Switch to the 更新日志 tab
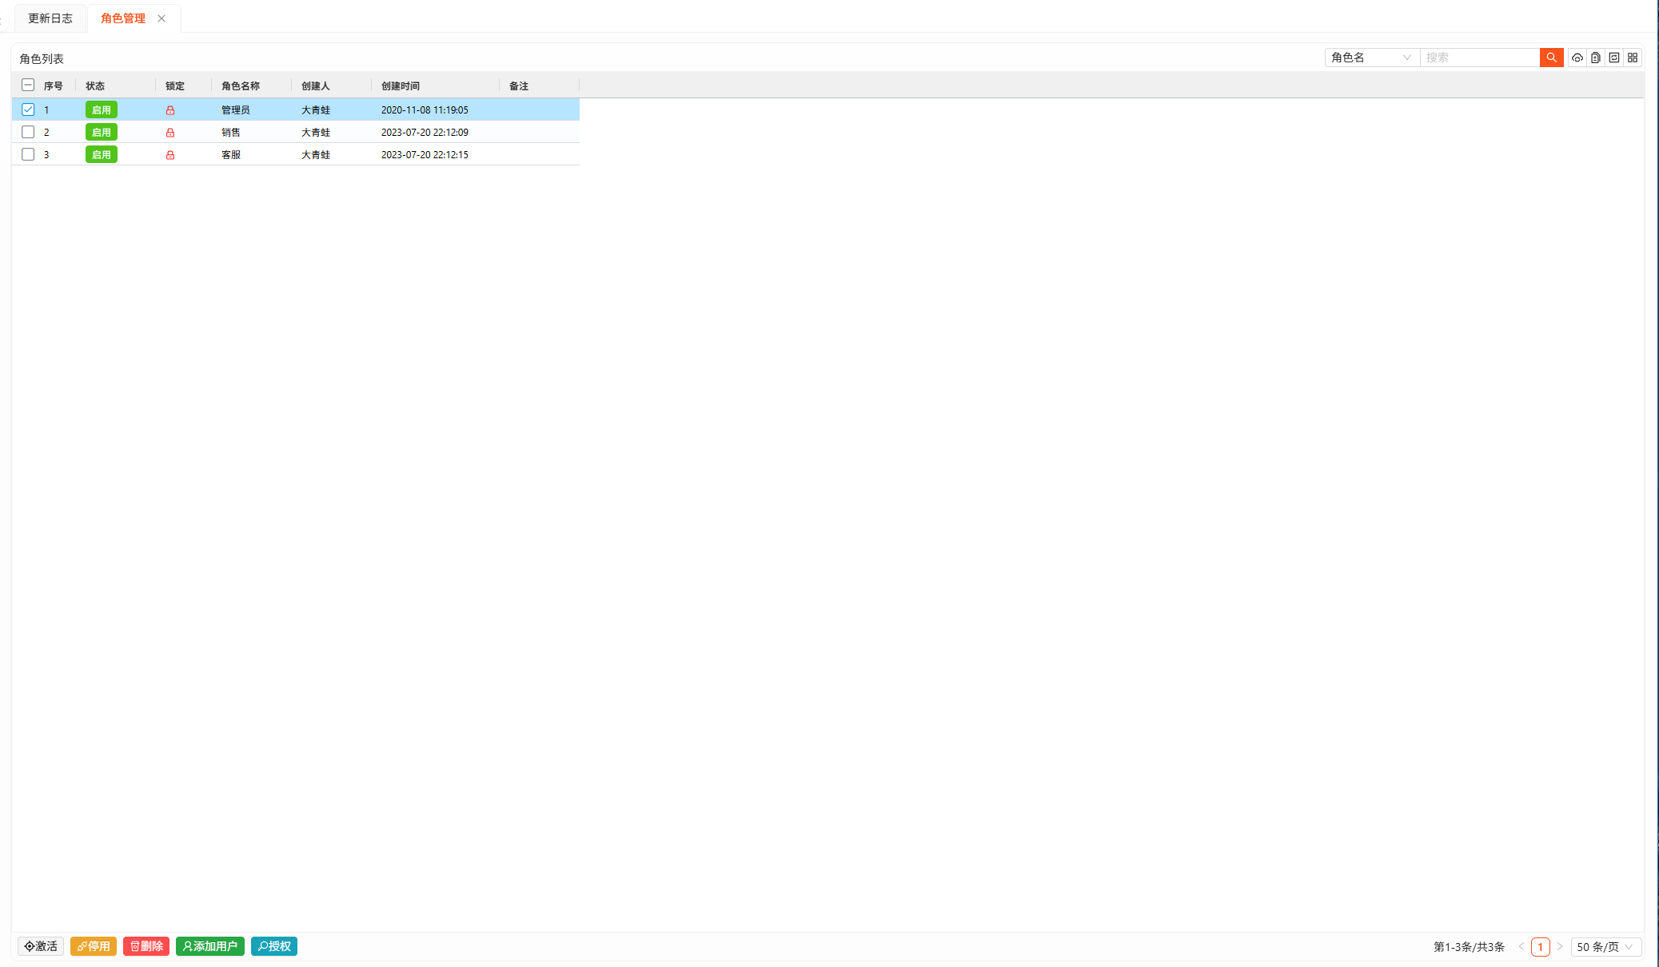The image size is (1659, 967). click(50, 18)
